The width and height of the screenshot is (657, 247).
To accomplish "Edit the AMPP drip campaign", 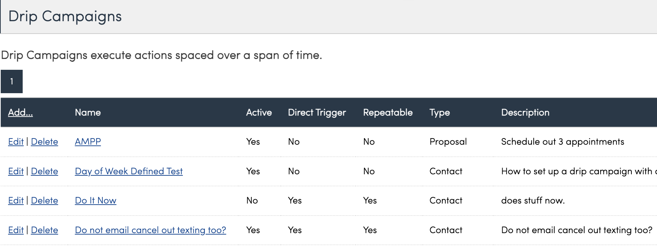I will click(16, 142).
